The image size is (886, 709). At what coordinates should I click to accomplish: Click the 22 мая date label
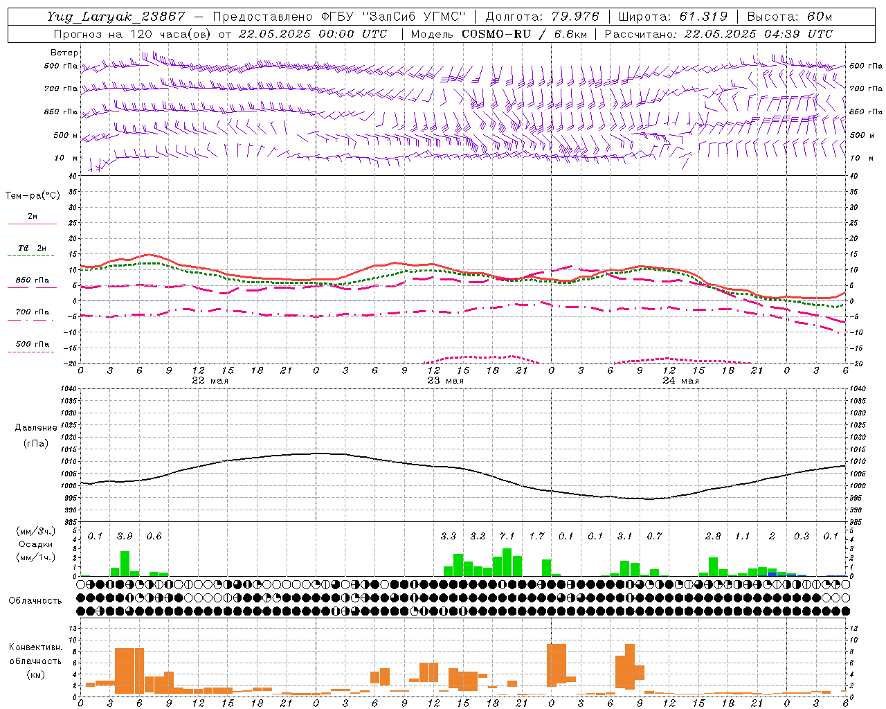pos(210,381)
